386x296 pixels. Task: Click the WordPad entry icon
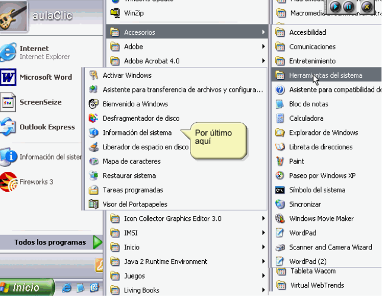click(280, 233)
